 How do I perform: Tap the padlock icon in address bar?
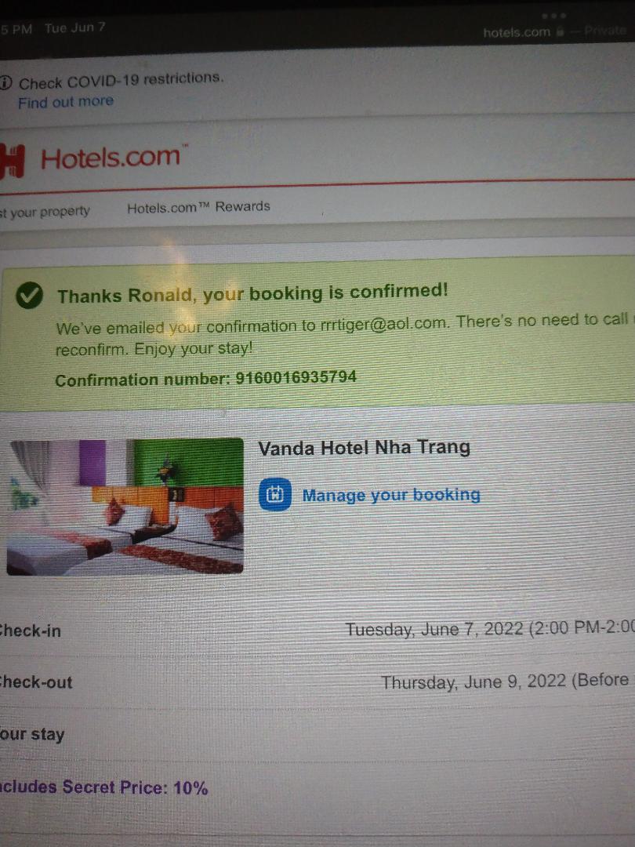tap(560, 32)
